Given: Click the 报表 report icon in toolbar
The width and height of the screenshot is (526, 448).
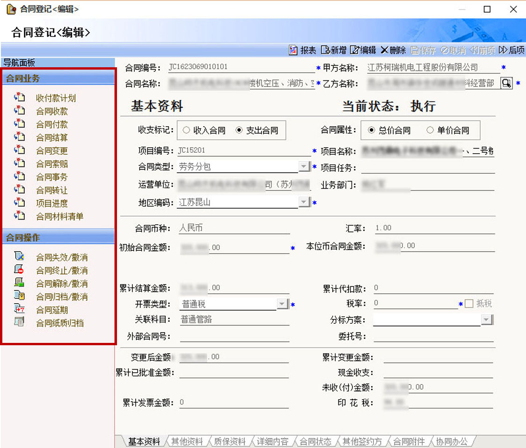Looking at the screenshot, I should (293, 50).
